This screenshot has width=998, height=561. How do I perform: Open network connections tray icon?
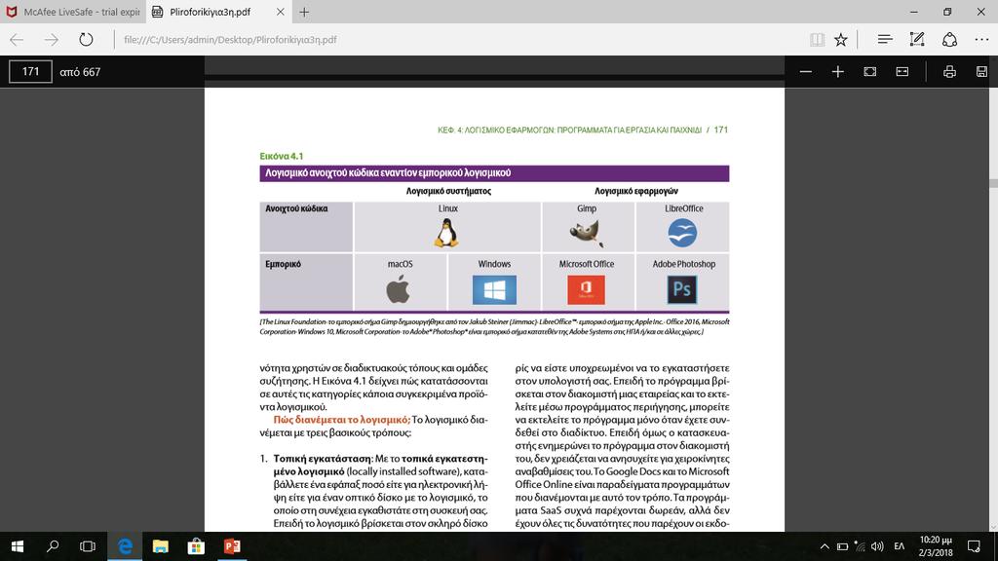860,546
